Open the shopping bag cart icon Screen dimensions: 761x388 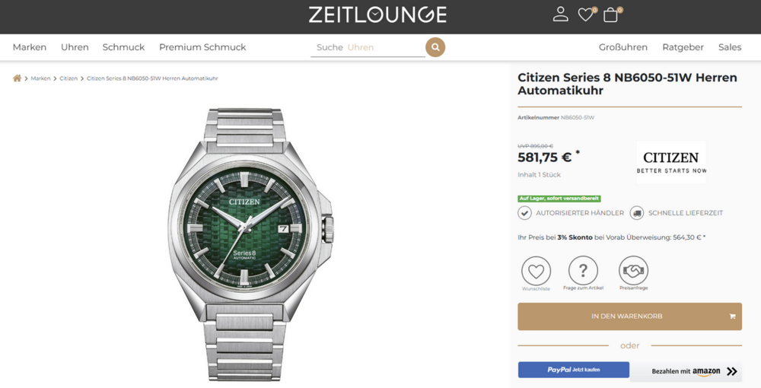tap(610, 14)
